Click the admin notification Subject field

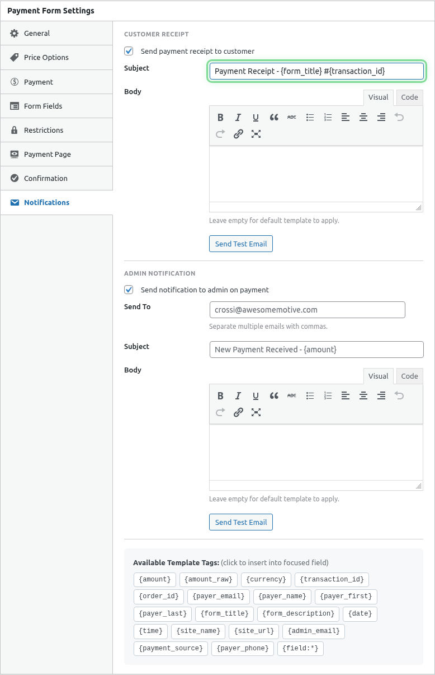pyautogui.click(x=316, y=350)
